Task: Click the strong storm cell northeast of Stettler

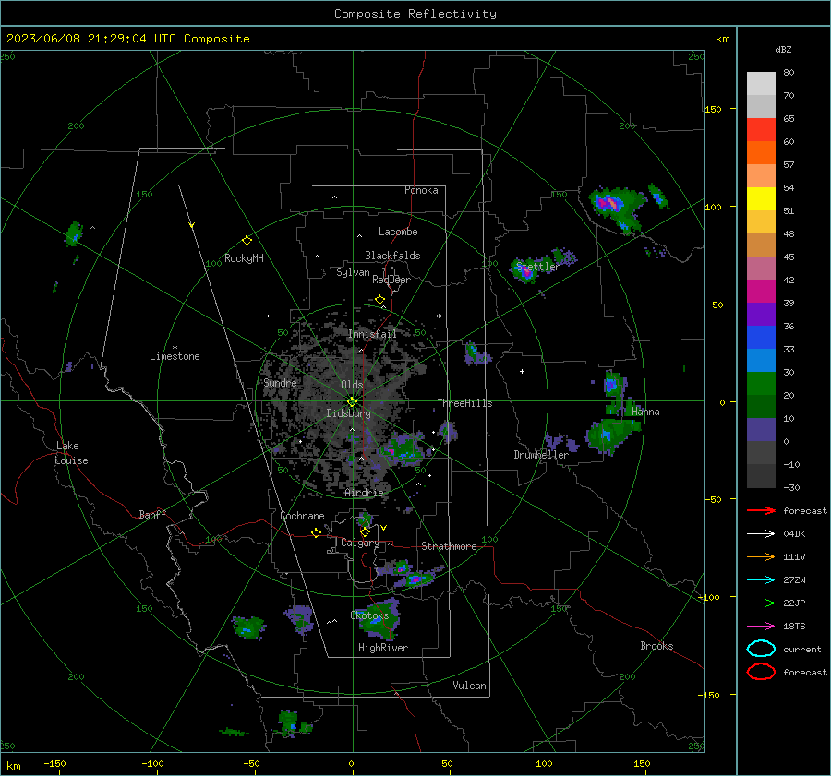Action: (x=617, y=209)
